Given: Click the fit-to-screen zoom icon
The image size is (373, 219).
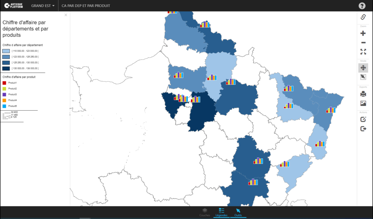Looking at the screenshot, I should [363, 52].
